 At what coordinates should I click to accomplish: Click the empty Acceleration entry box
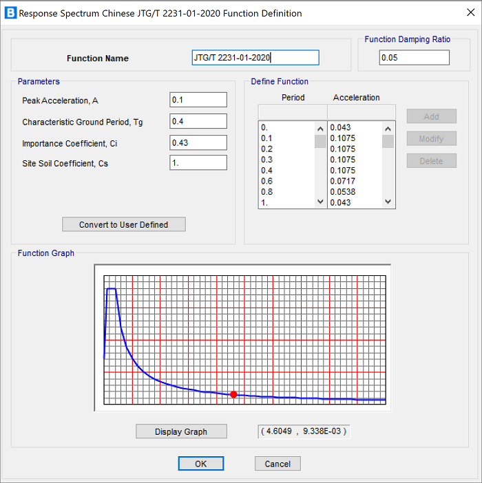(x=361, y=112)
